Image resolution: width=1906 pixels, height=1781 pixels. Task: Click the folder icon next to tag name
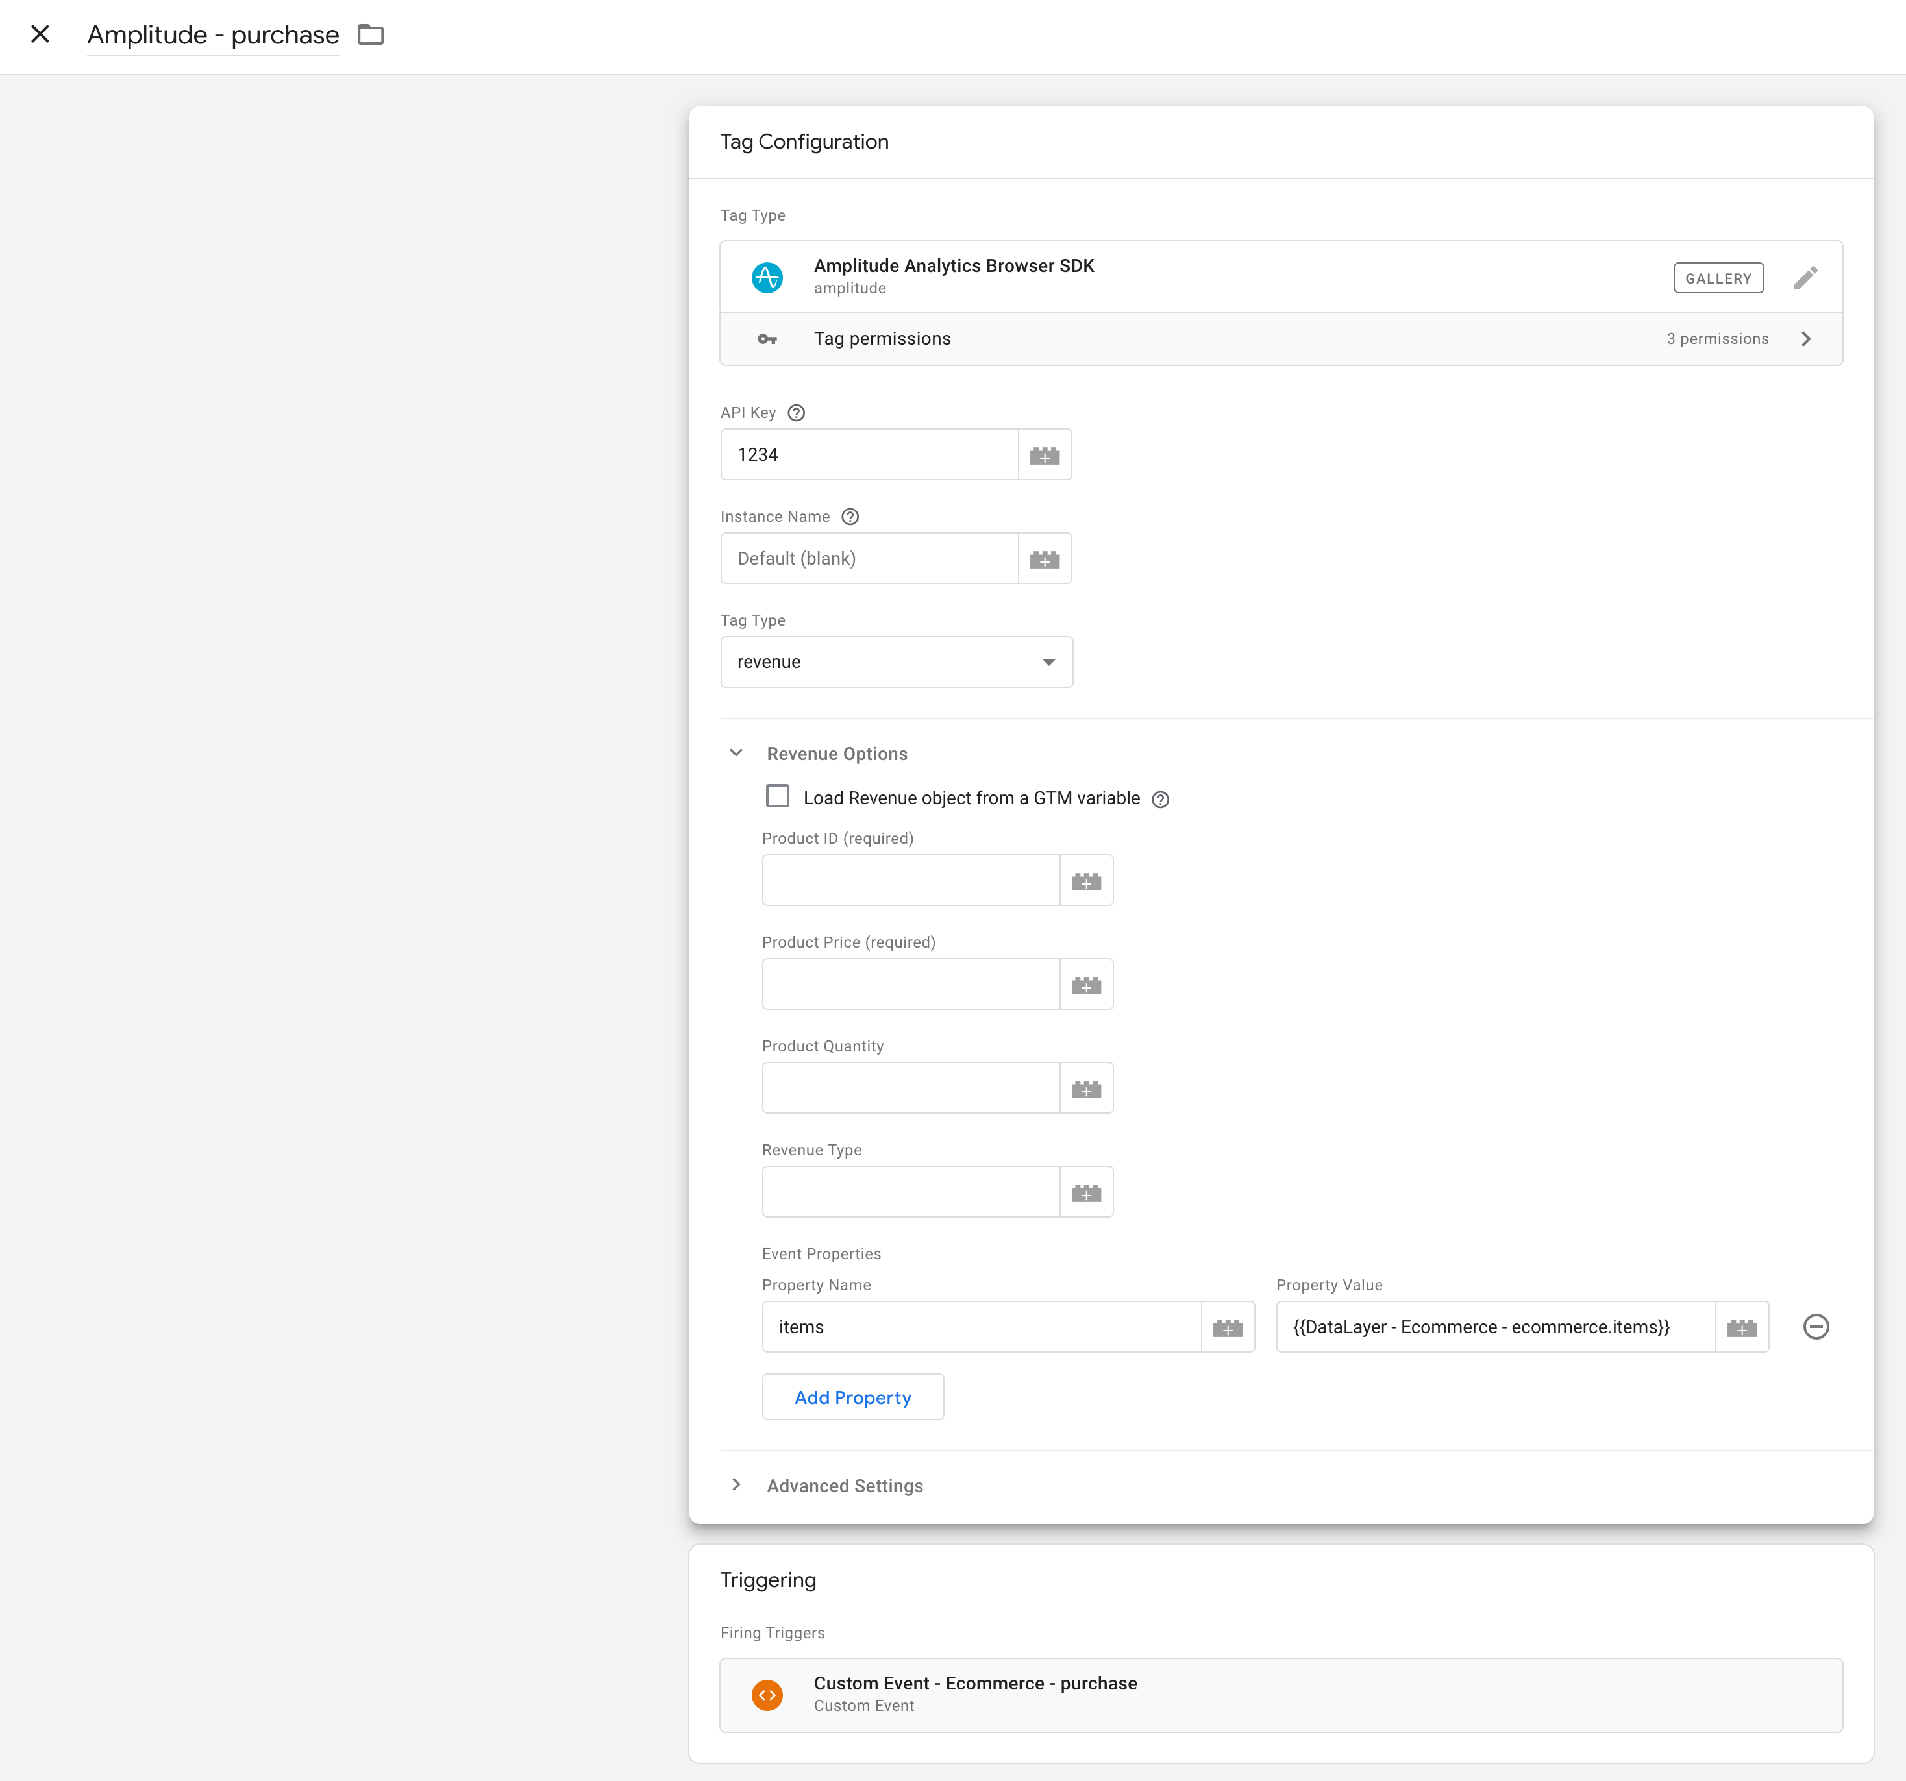(371, 36)
